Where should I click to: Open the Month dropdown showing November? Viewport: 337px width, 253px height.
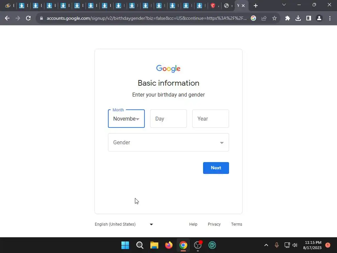tap(126, 119)
